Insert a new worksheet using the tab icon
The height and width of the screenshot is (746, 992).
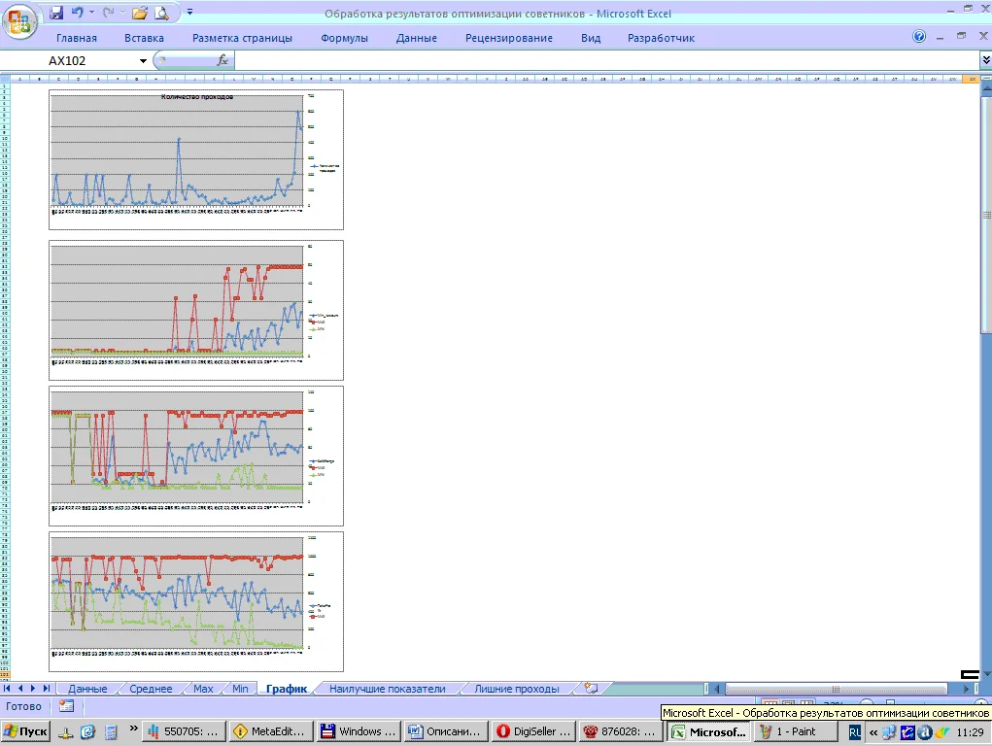tap(591, 688)
